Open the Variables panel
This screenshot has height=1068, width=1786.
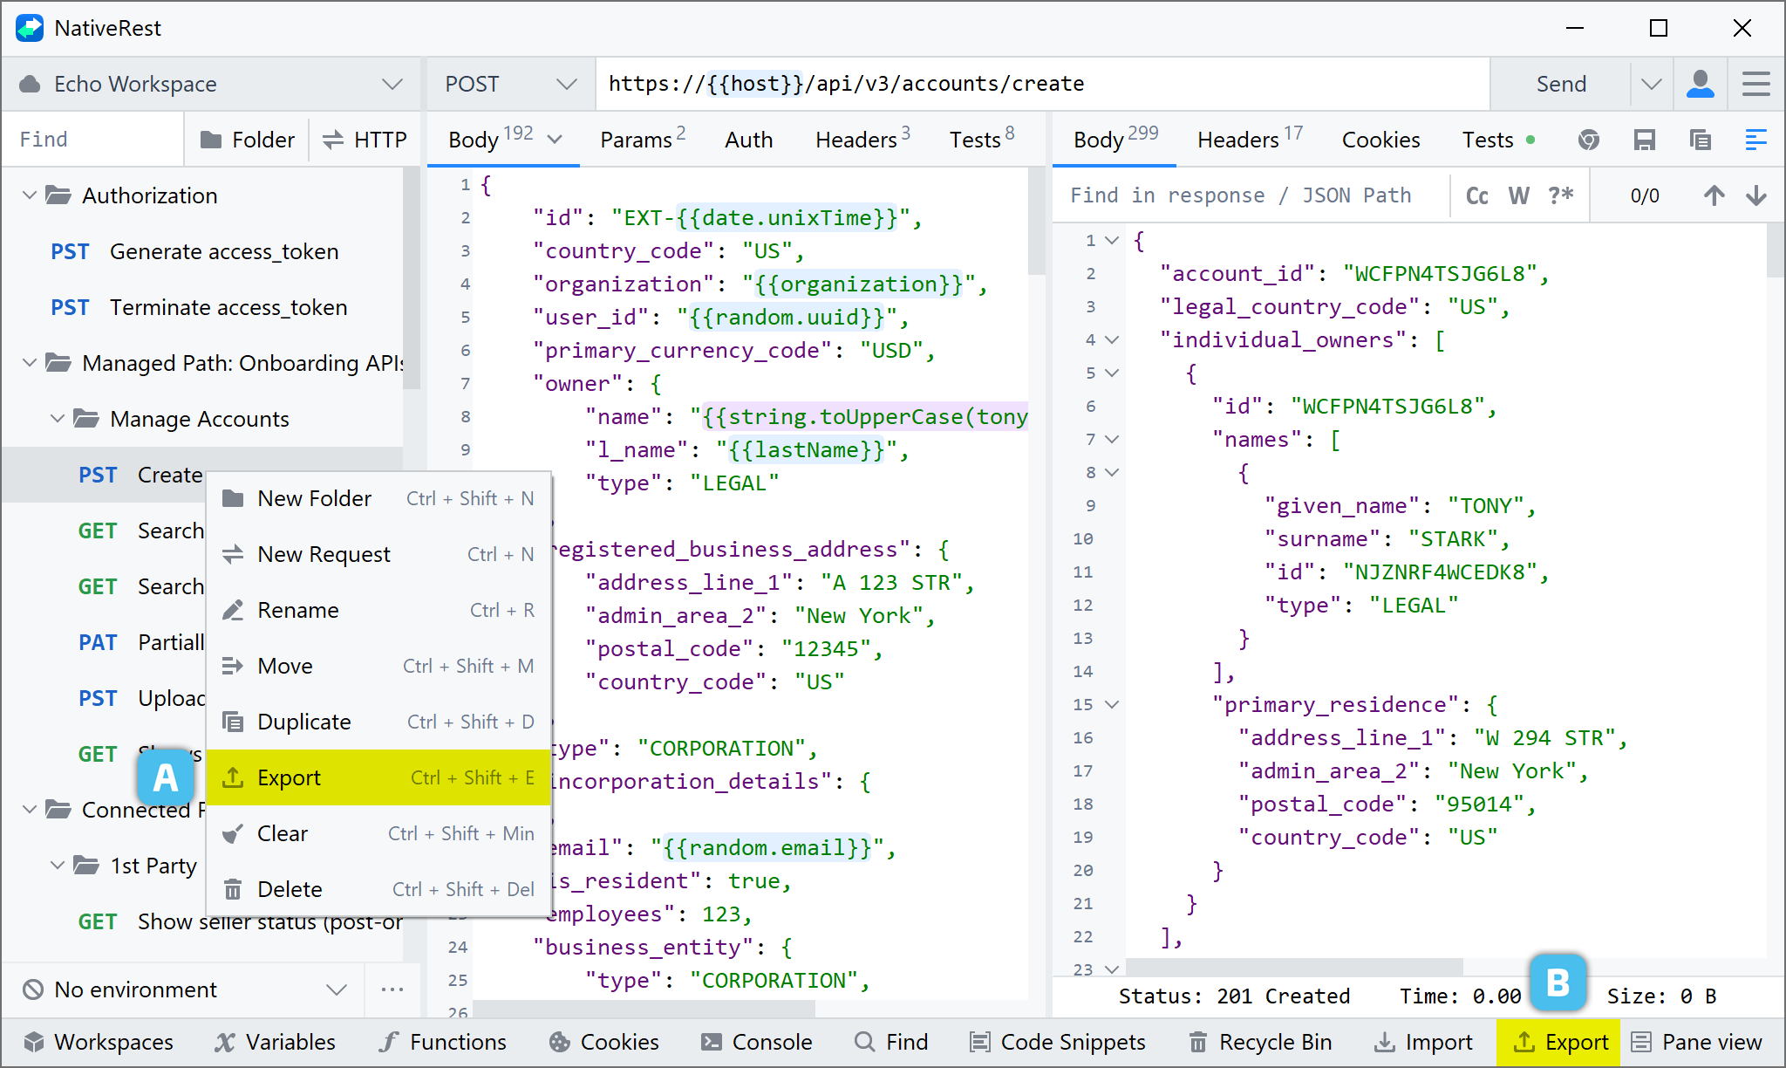point(276,1041)
